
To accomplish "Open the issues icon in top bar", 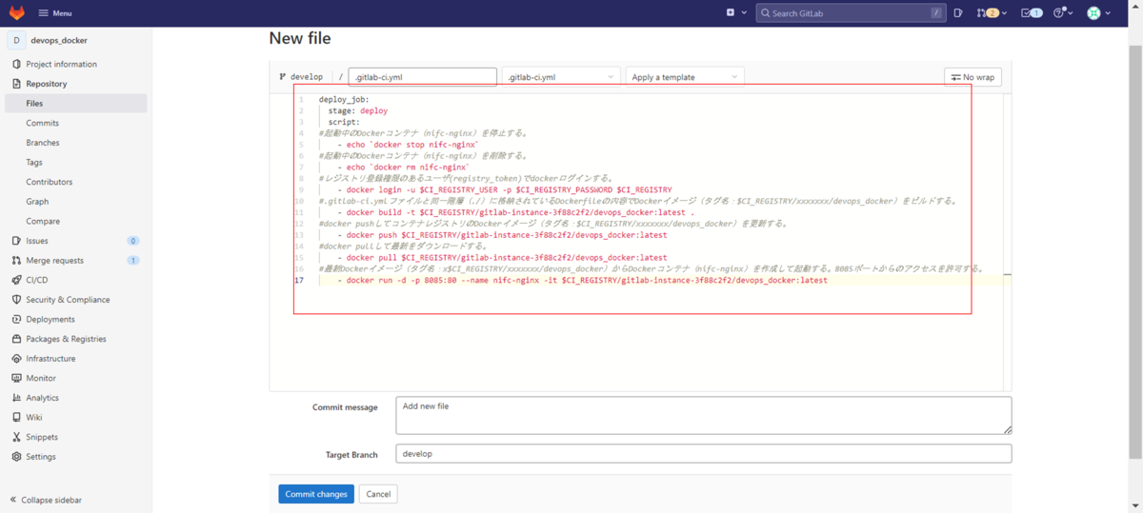I will pyautogui.click(x=958, y=13).
